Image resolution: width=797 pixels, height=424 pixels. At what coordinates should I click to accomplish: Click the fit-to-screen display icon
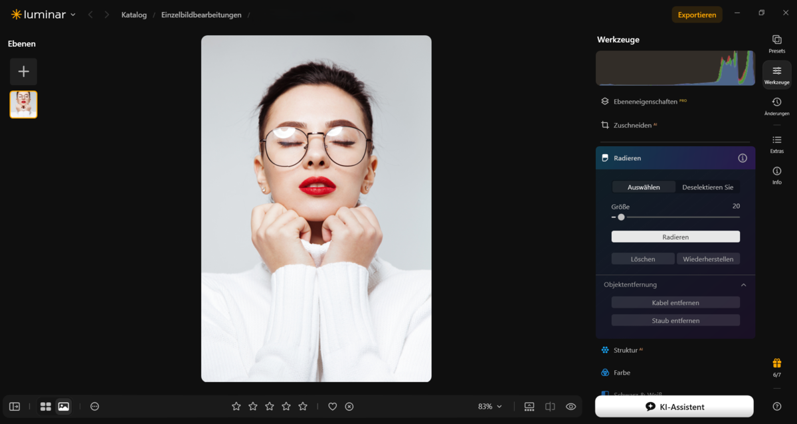click(529, 406)
